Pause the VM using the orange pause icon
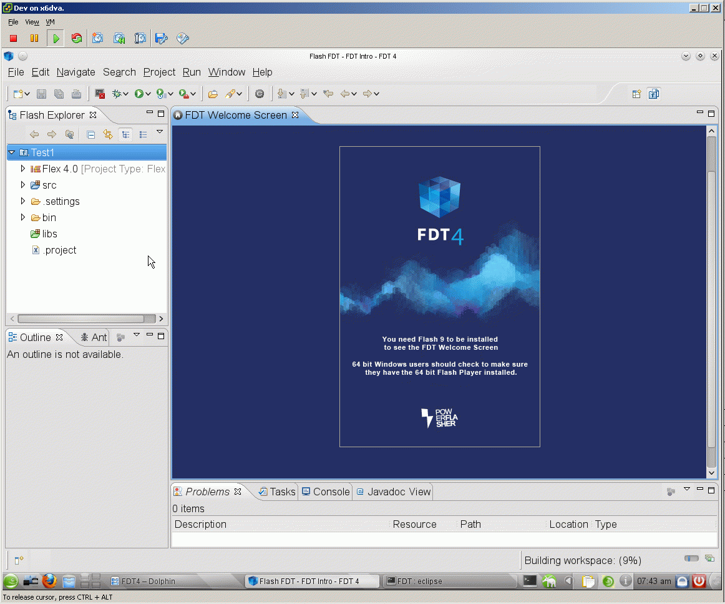 point(34,39)
